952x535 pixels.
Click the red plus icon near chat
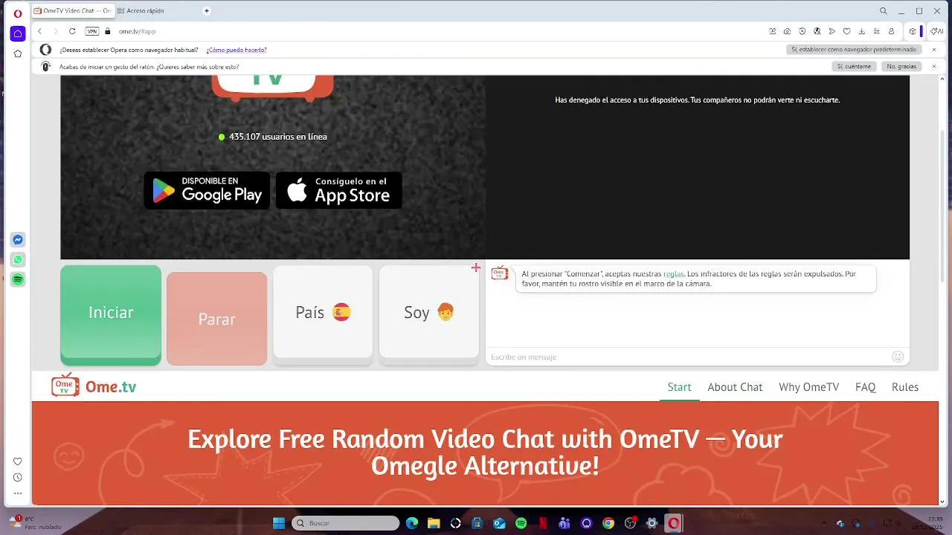476,267
